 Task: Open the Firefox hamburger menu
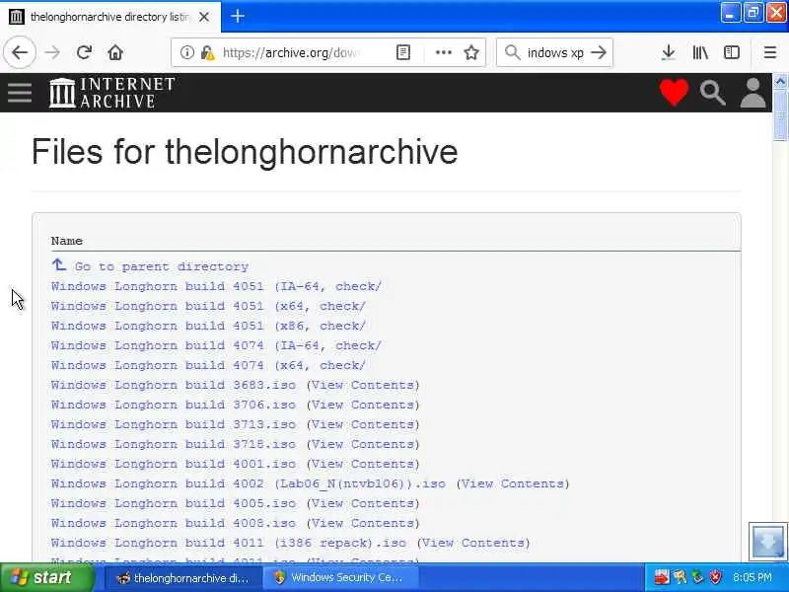point(770,52)
